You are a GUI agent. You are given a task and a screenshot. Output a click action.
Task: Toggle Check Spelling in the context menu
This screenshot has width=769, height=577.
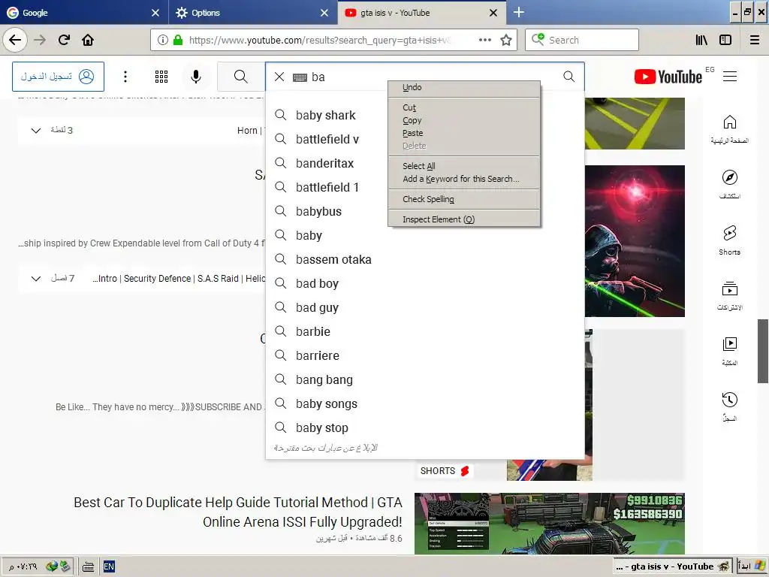pos(464,199)
